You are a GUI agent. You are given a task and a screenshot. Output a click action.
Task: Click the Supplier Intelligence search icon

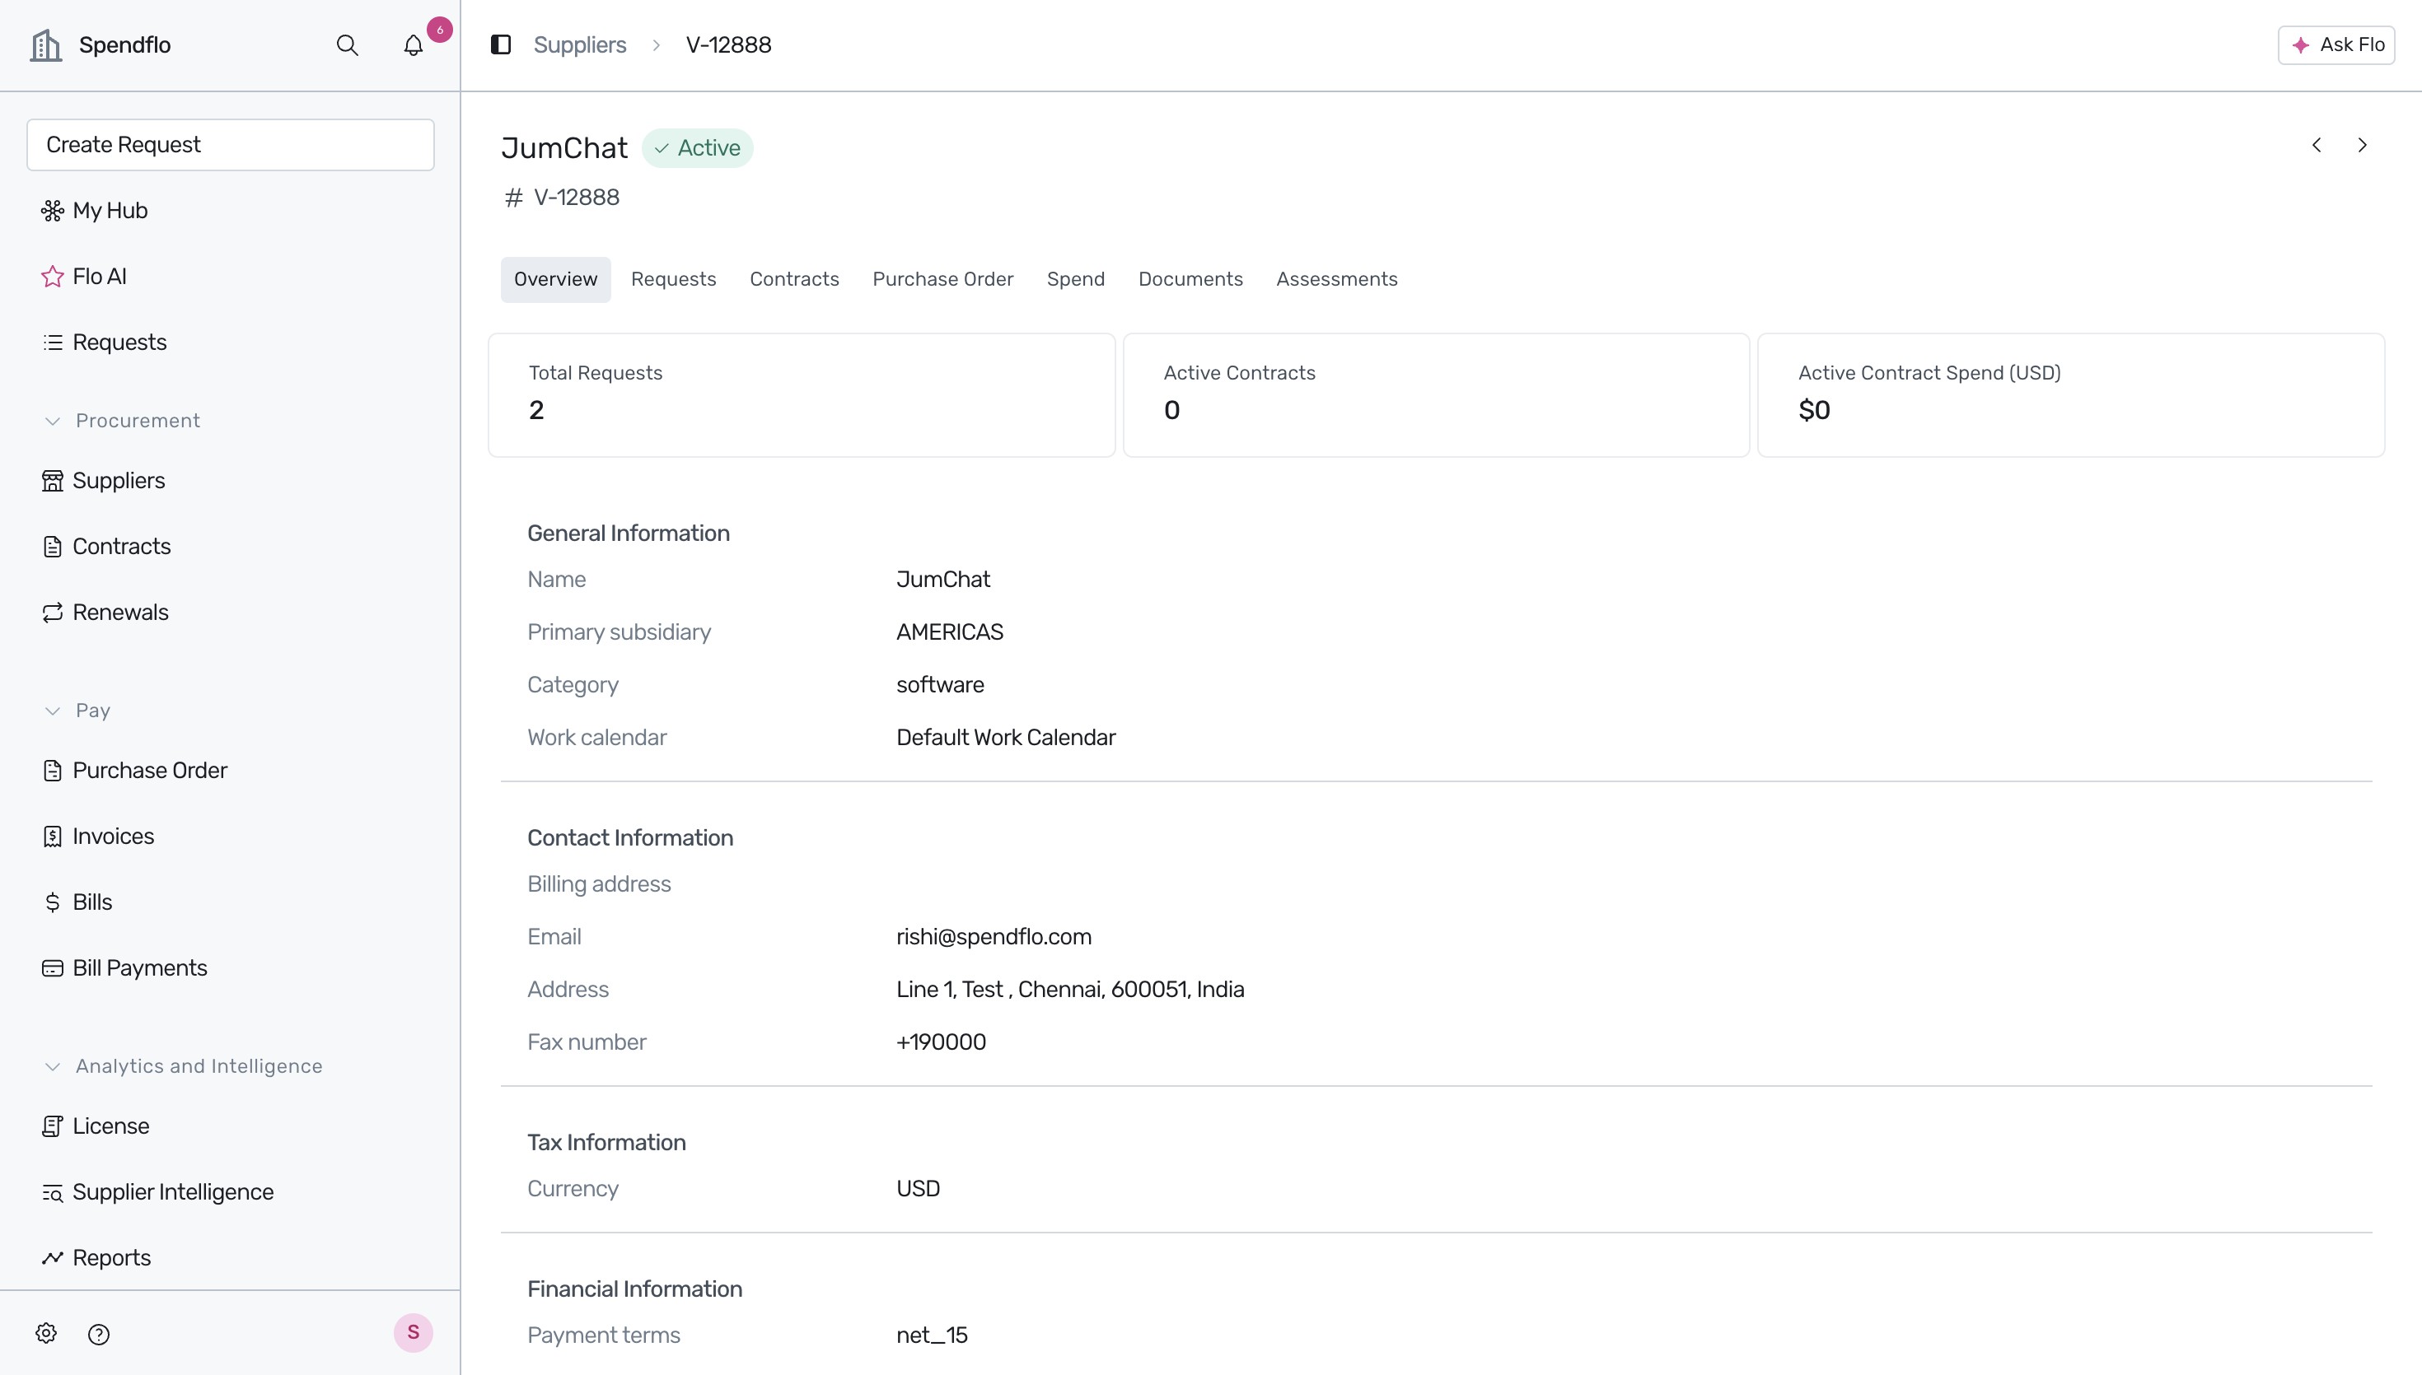[x=53, y=1193]
